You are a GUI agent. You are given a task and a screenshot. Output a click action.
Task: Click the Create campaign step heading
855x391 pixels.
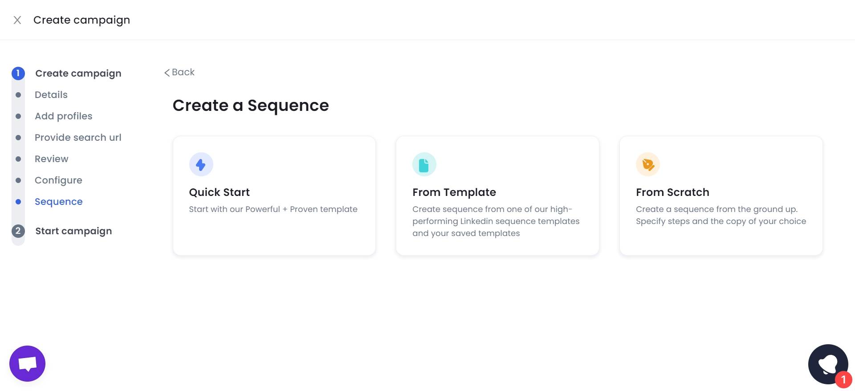pos(78,73)
